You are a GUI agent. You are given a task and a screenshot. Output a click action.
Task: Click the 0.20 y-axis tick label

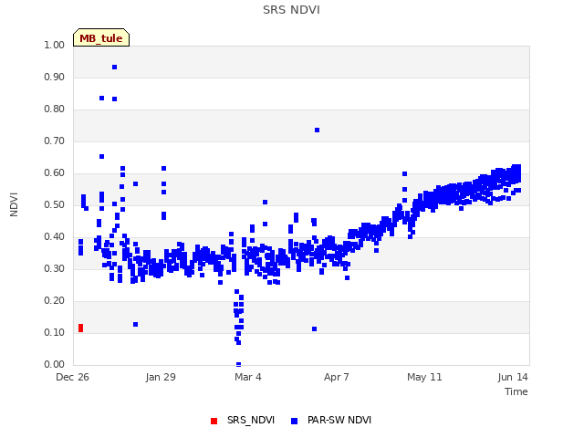[x=55, y=300]
